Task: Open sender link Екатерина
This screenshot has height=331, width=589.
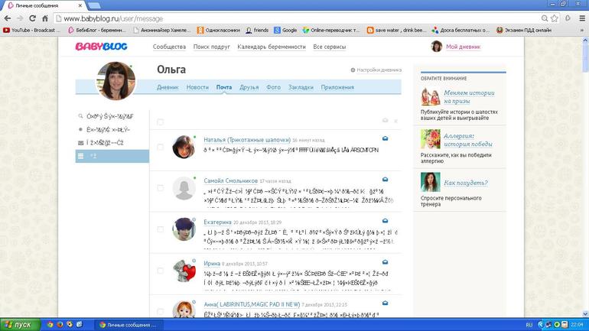Action: click(x=217, y=222)
